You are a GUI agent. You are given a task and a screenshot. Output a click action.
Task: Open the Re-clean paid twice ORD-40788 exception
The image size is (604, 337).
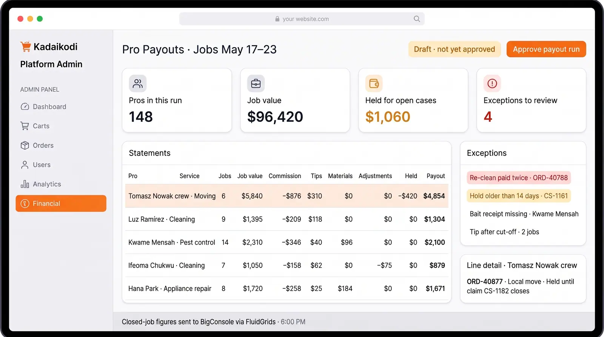point(519,178)
